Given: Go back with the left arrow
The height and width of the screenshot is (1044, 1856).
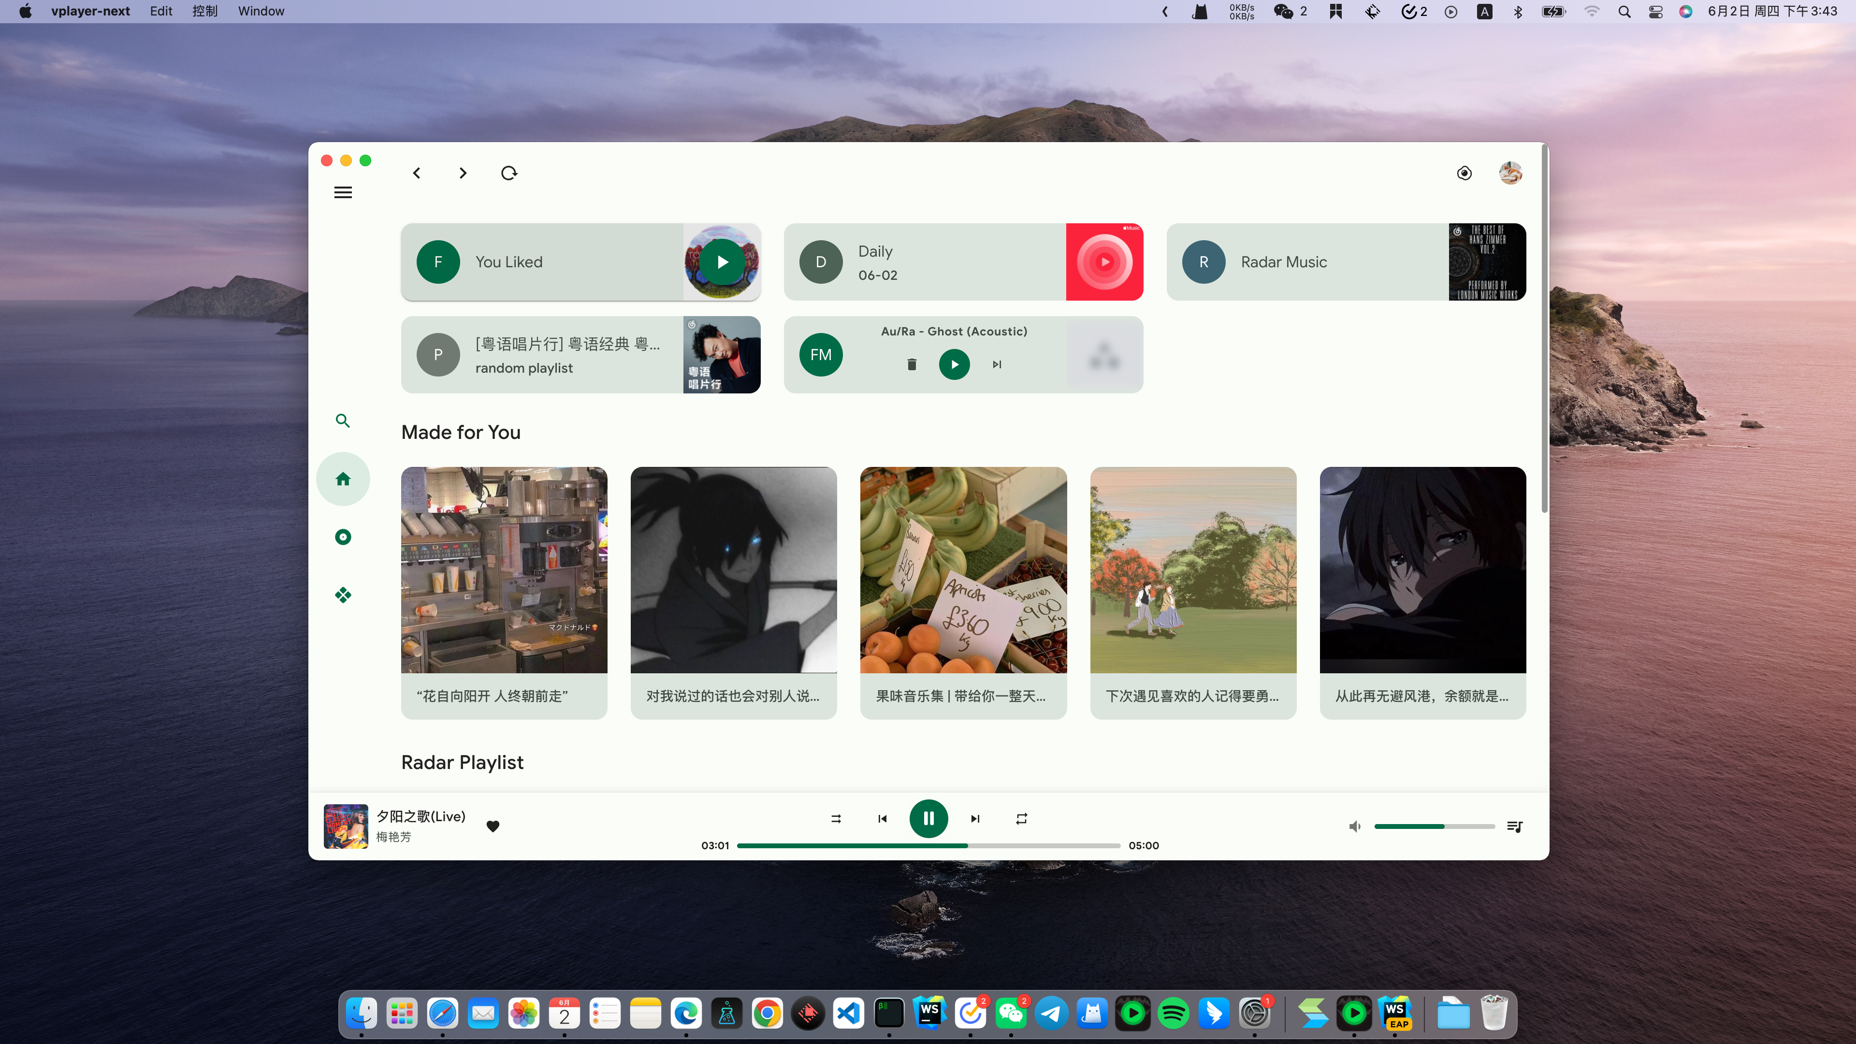Looking at the screenshot, I should tap(417, 173).
